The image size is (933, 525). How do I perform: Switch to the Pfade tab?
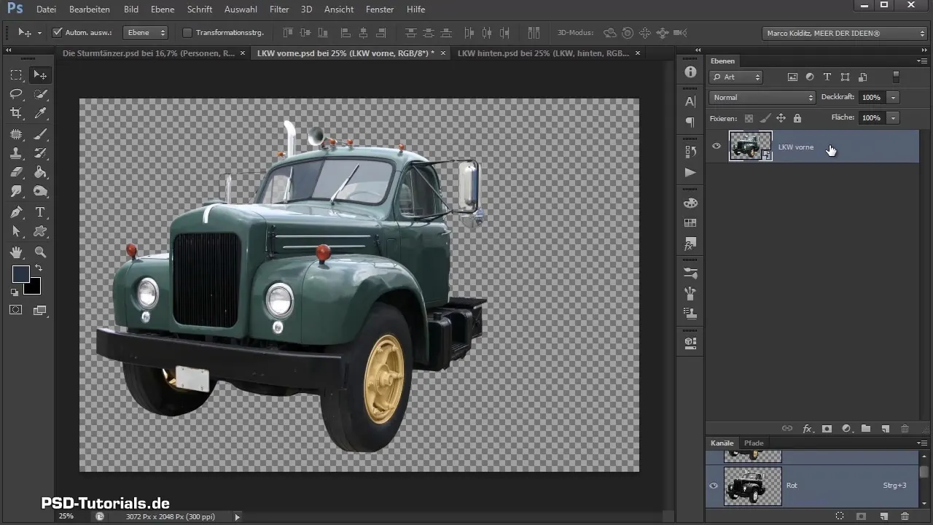point(754,443)
